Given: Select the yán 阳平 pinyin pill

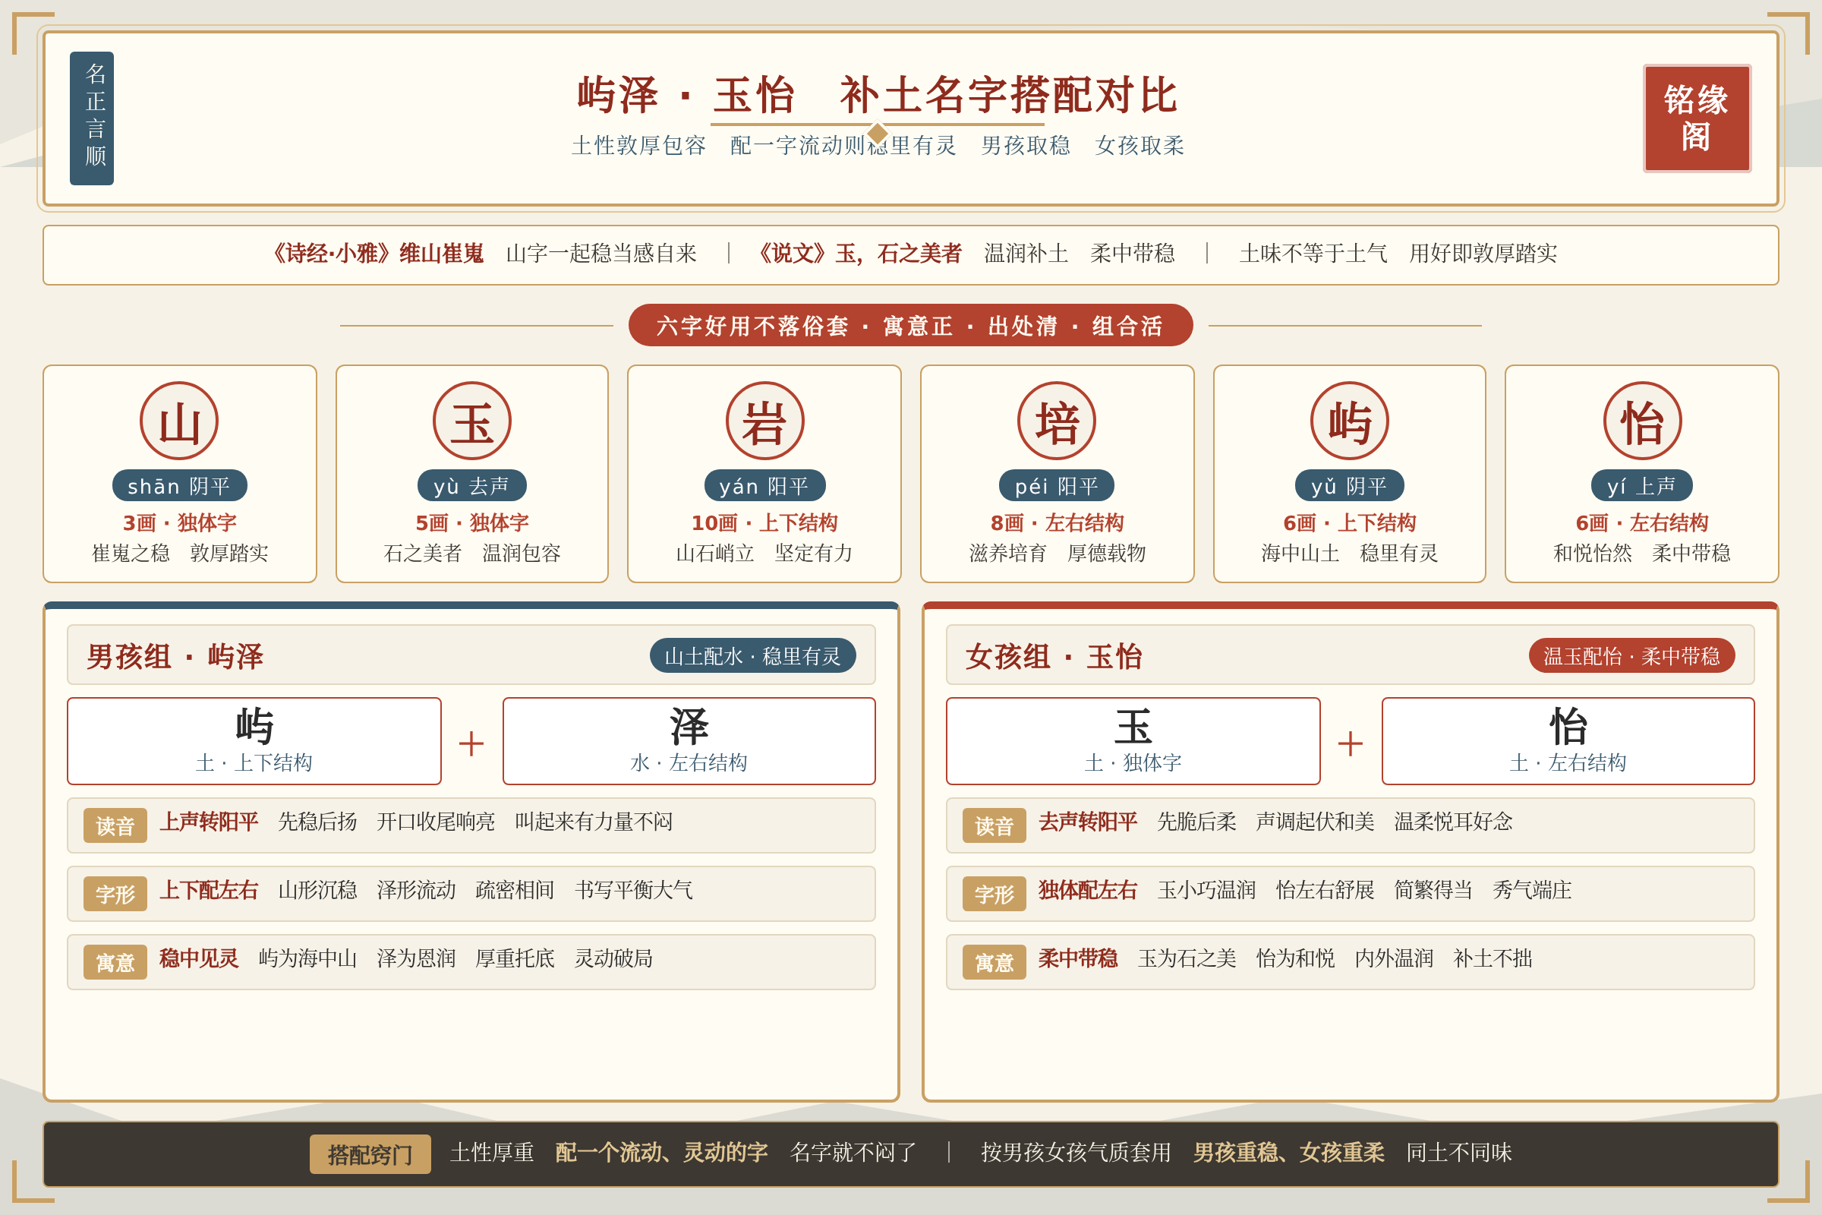Looking at the screenshot, I should coord(764,486).
